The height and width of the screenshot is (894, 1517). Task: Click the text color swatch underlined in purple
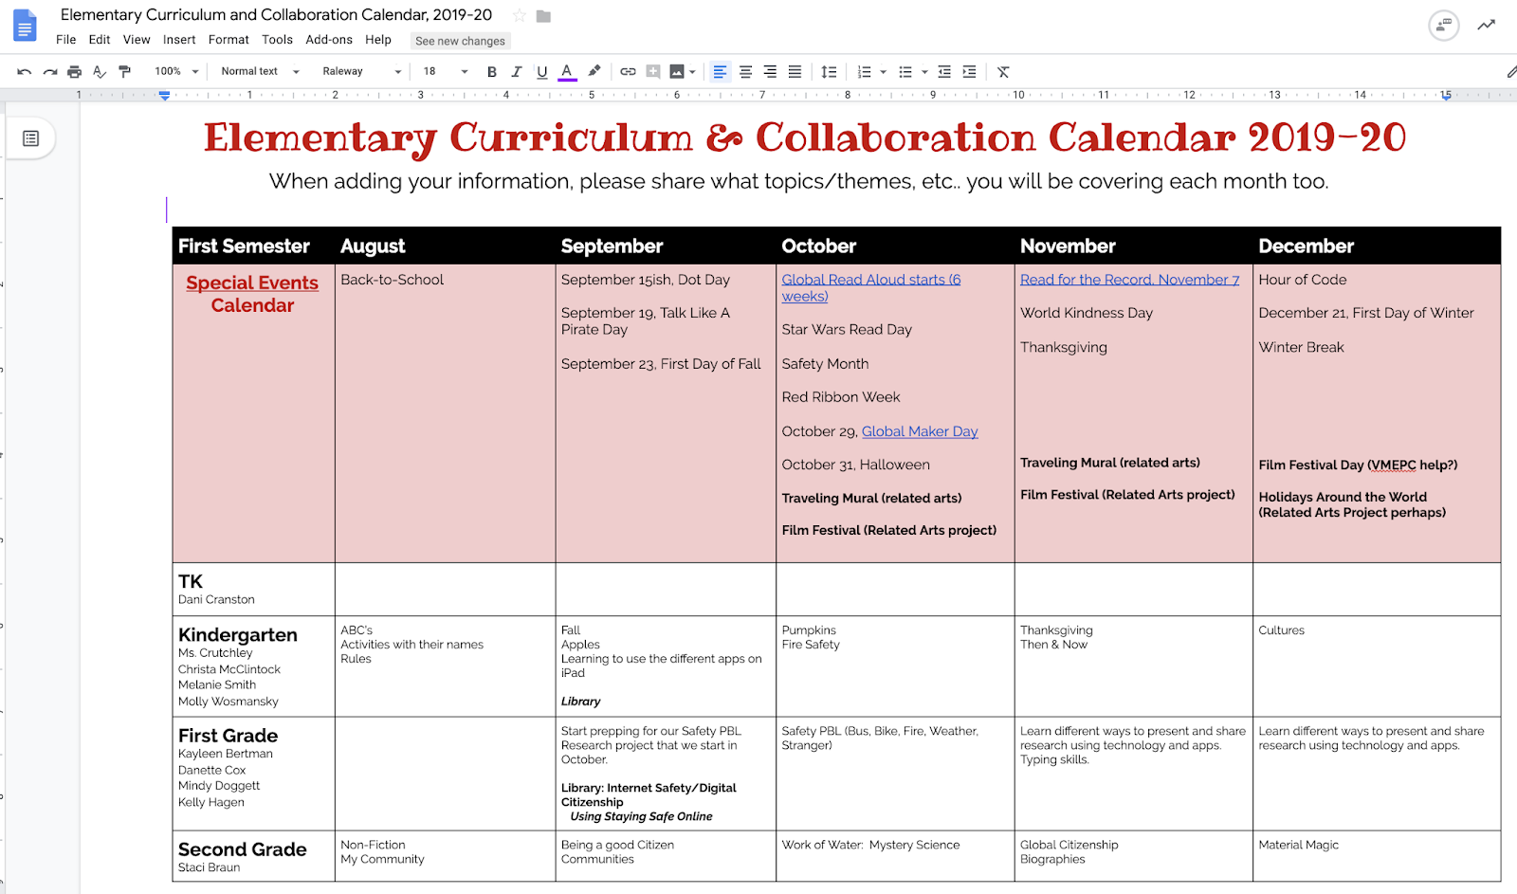click(566, 71)
